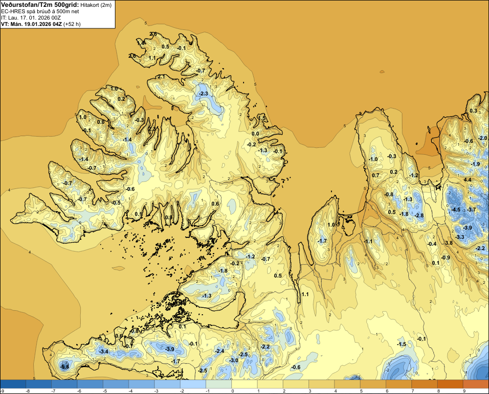489x394 pixels.
Task: Click the 4.4 temperature value on map
Action: (467, 180)
